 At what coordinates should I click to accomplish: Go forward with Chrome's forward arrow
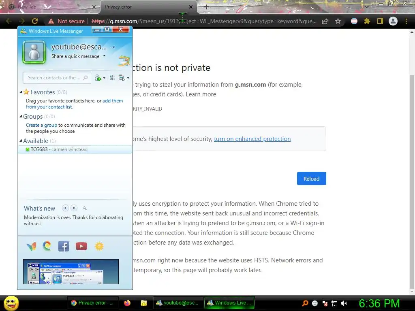22,21
